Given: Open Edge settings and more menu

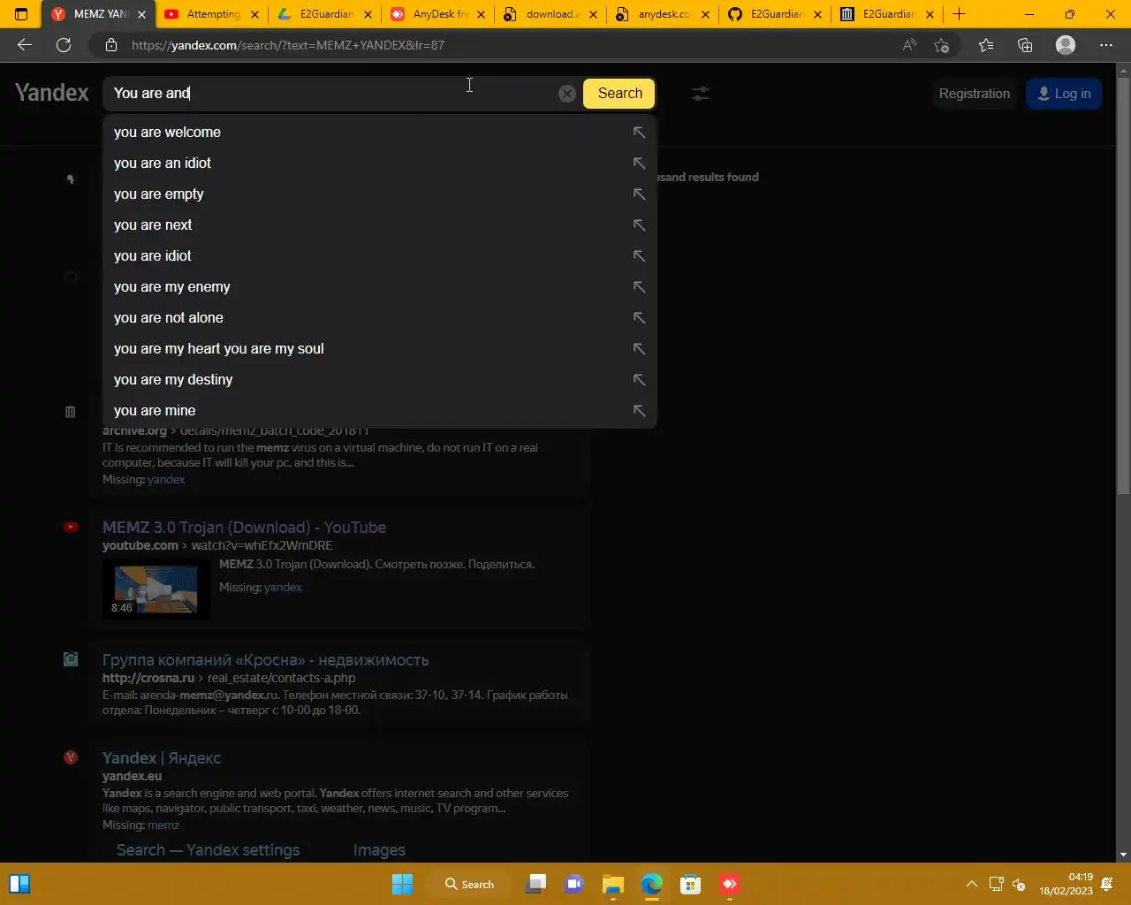Looking at the screenshot, I should point(1106,45).
